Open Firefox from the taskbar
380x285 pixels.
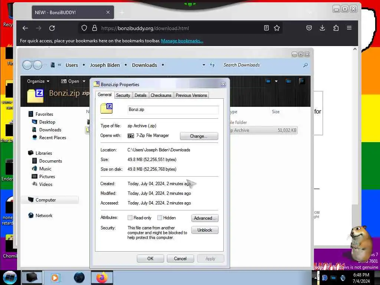pos(102,278)
